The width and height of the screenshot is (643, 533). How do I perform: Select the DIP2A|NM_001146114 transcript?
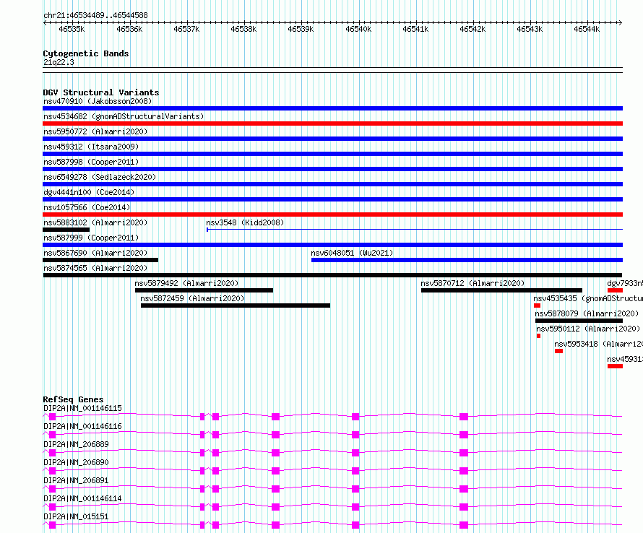[x=82, y=498]
